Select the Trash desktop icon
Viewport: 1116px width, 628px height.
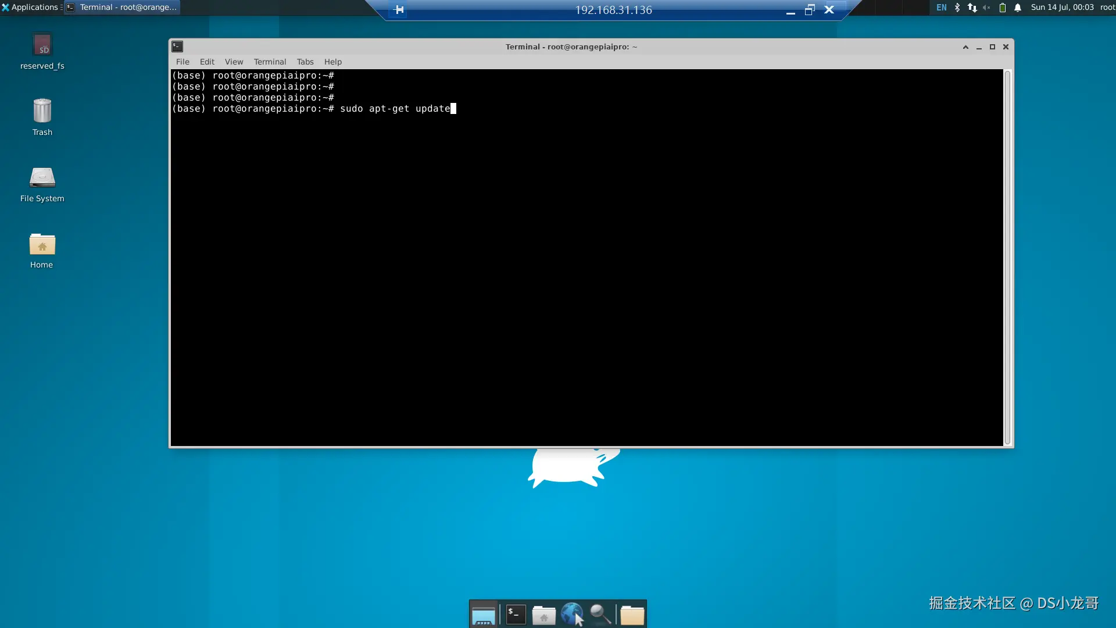tap(42, 111)
